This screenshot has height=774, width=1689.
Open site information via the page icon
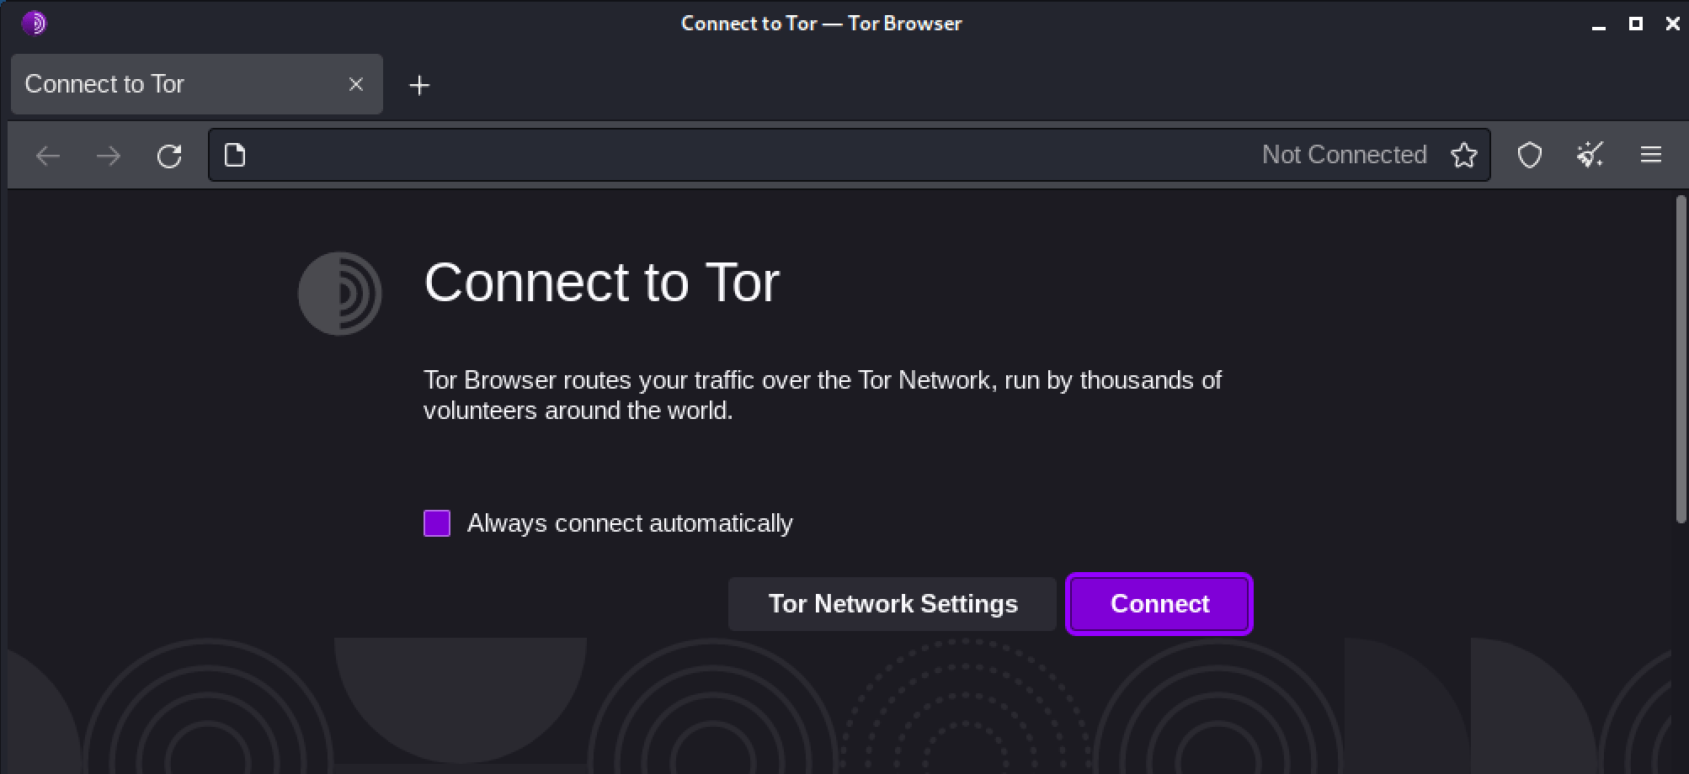coord(235,155)
